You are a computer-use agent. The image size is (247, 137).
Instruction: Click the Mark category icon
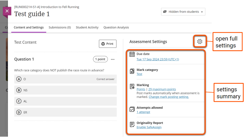(x=132, y=71)
